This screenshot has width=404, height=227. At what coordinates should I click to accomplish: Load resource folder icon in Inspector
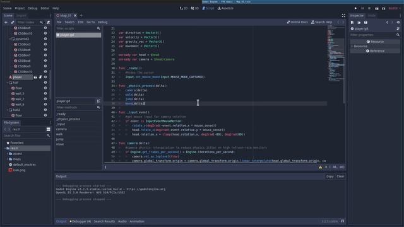tap(359, 23)
